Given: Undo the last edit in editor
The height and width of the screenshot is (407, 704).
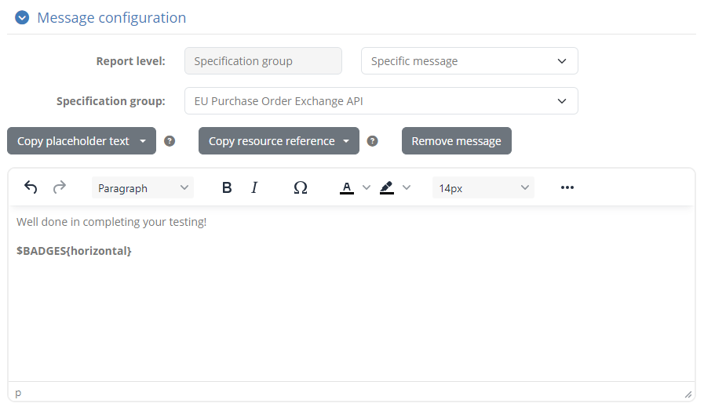Looking at the screenshot, I should 31,187.
